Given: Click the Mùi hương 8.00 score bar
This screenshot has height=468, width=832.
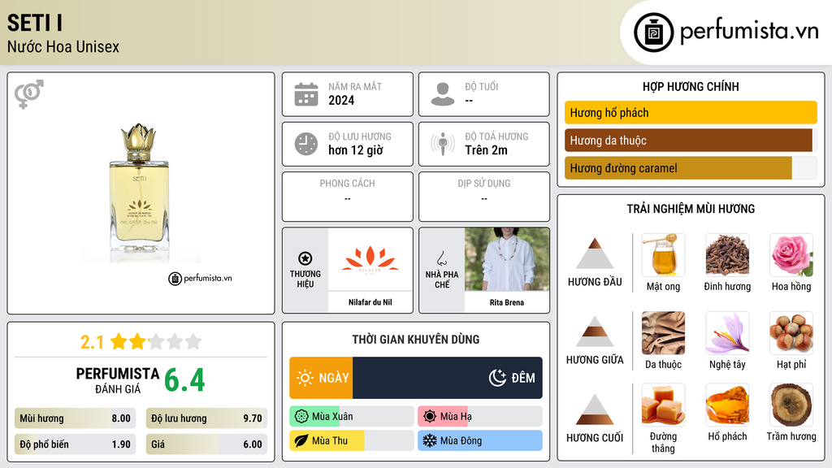Looking at the screenshot, I should [x=75, y=418].
